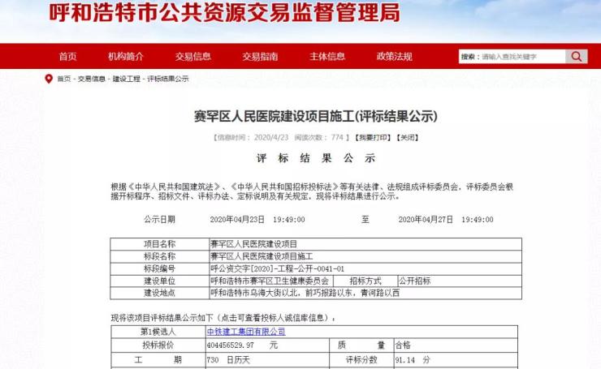
Task: Click the red location pin breadcrumb icon
Action: 48,79
